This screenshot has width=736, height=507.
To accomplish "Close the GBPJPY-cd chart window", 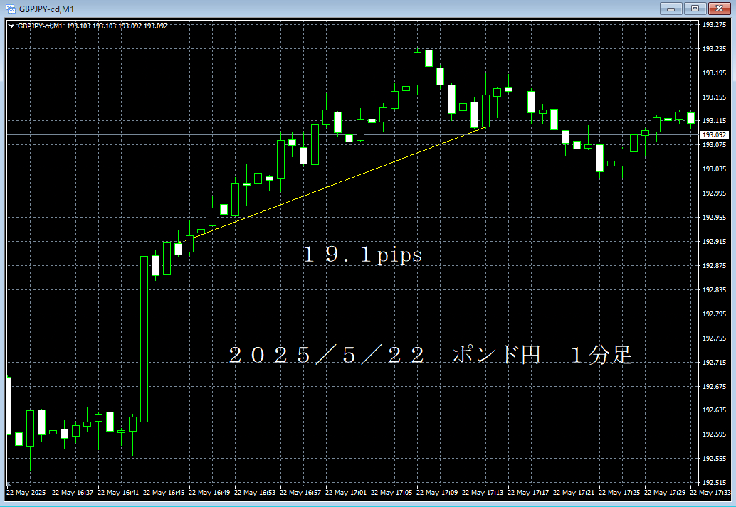I will pos(717,9).
